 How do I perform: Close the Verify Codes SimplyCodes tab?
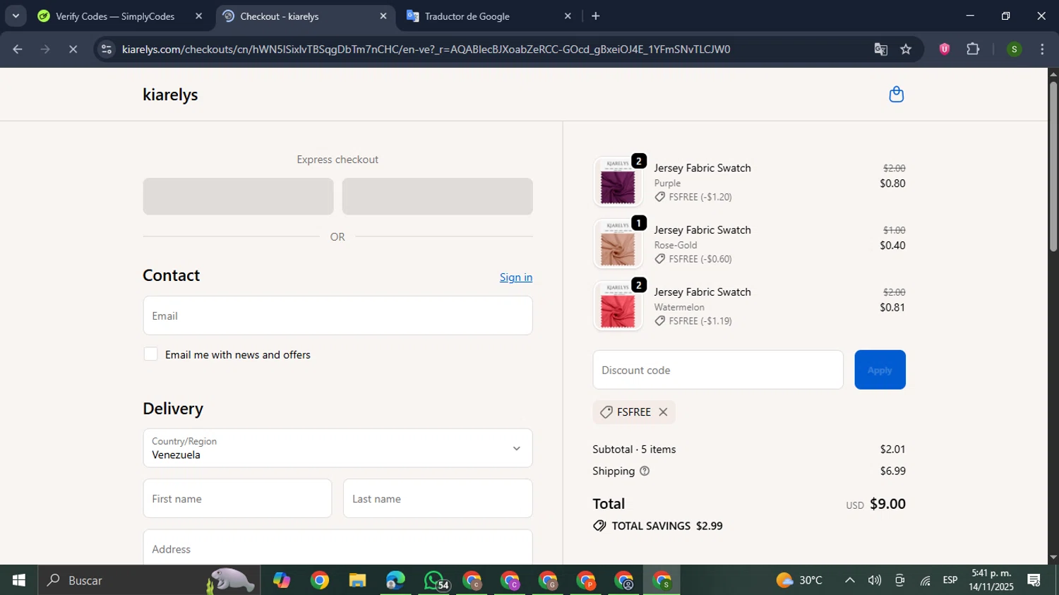198,16
